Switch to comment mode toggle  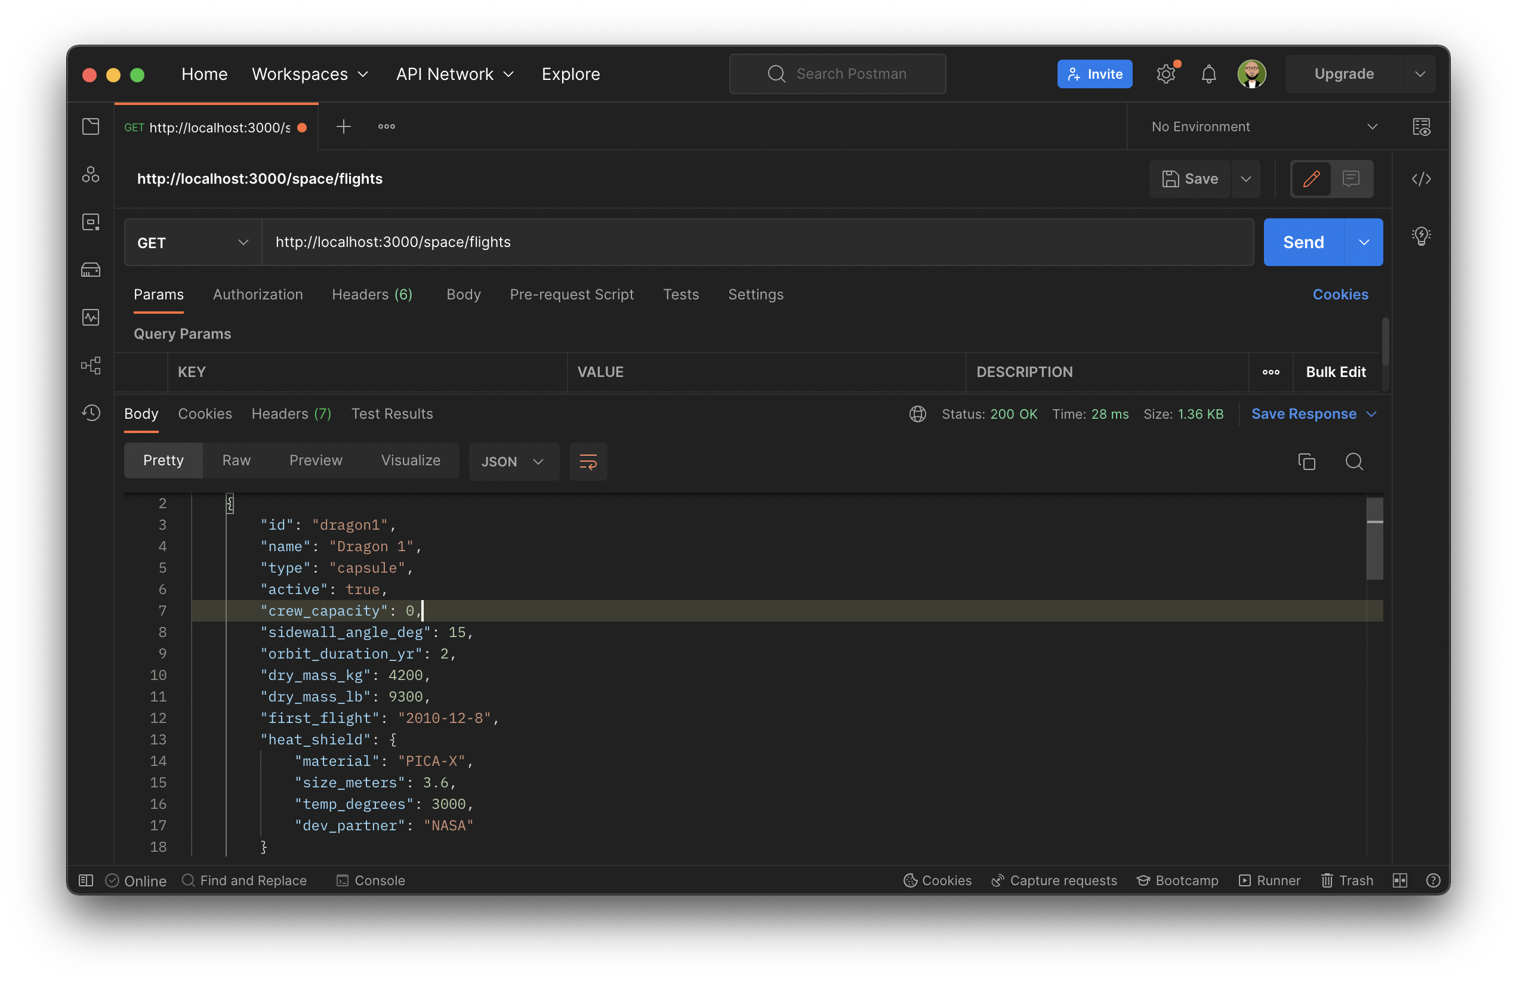(x=1350, y=179)
